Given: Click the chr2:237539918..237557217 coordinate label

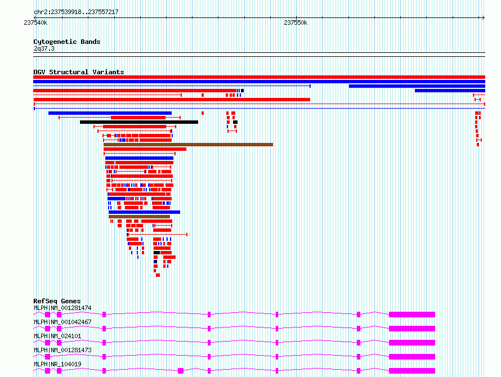Looking at the screenshot, I should click(x=76, y=12).
